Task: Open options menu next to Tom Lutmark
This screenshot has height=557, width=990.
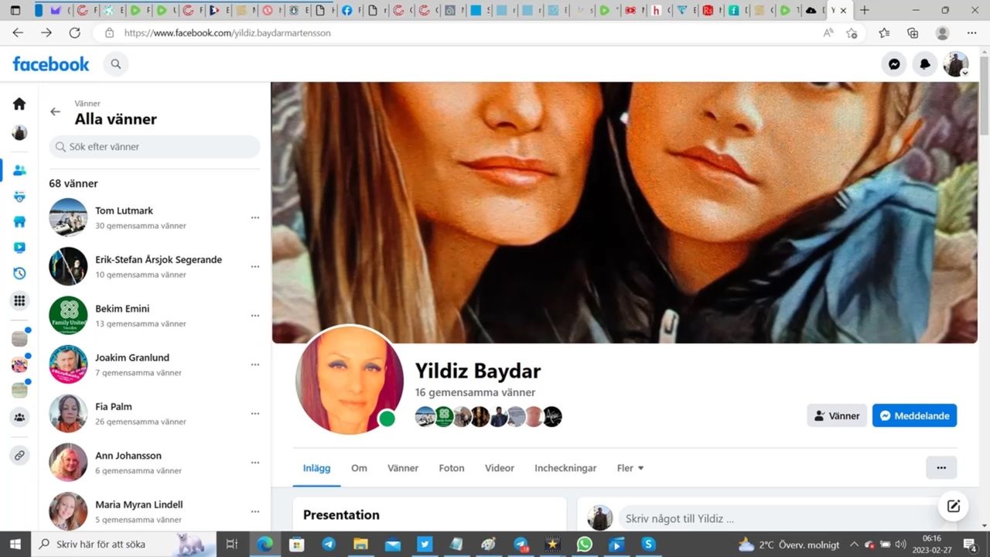Action: pyautogui.click(x=254, y=218)
